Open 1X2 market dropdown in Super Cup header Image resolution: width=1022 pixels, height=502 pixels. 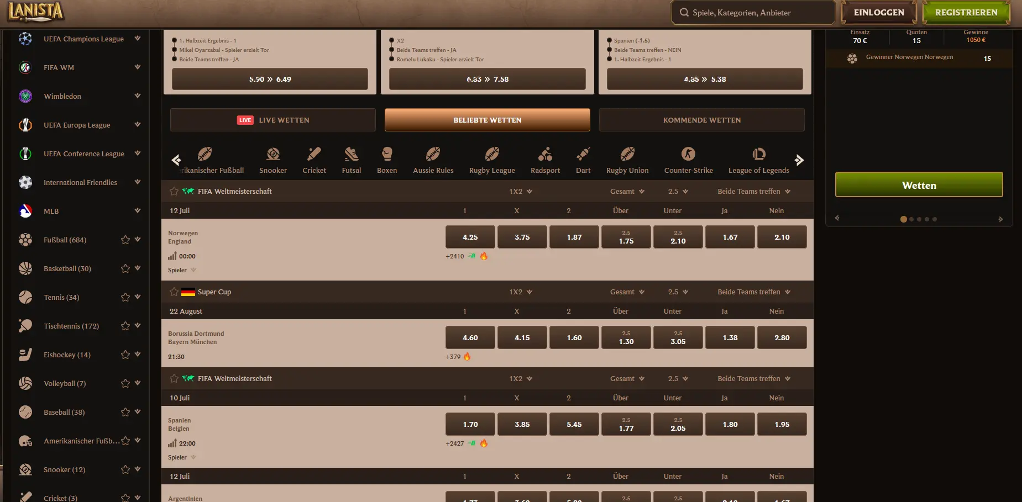click(x=521, y=292)
